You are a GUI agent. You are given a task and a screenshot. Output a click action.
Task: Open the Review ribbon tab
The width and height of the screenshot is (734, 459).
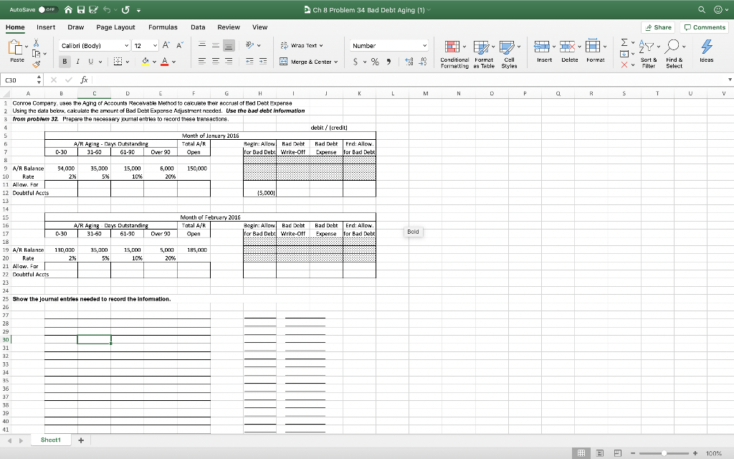(x=229, y=27)
